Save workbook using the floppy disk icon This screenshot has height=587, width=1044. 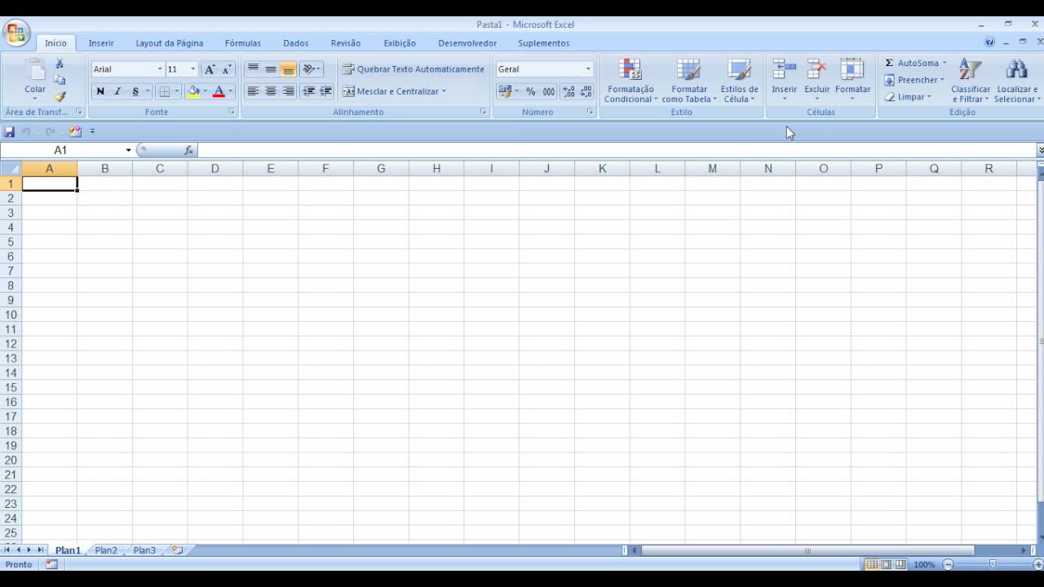coord(10,131)
